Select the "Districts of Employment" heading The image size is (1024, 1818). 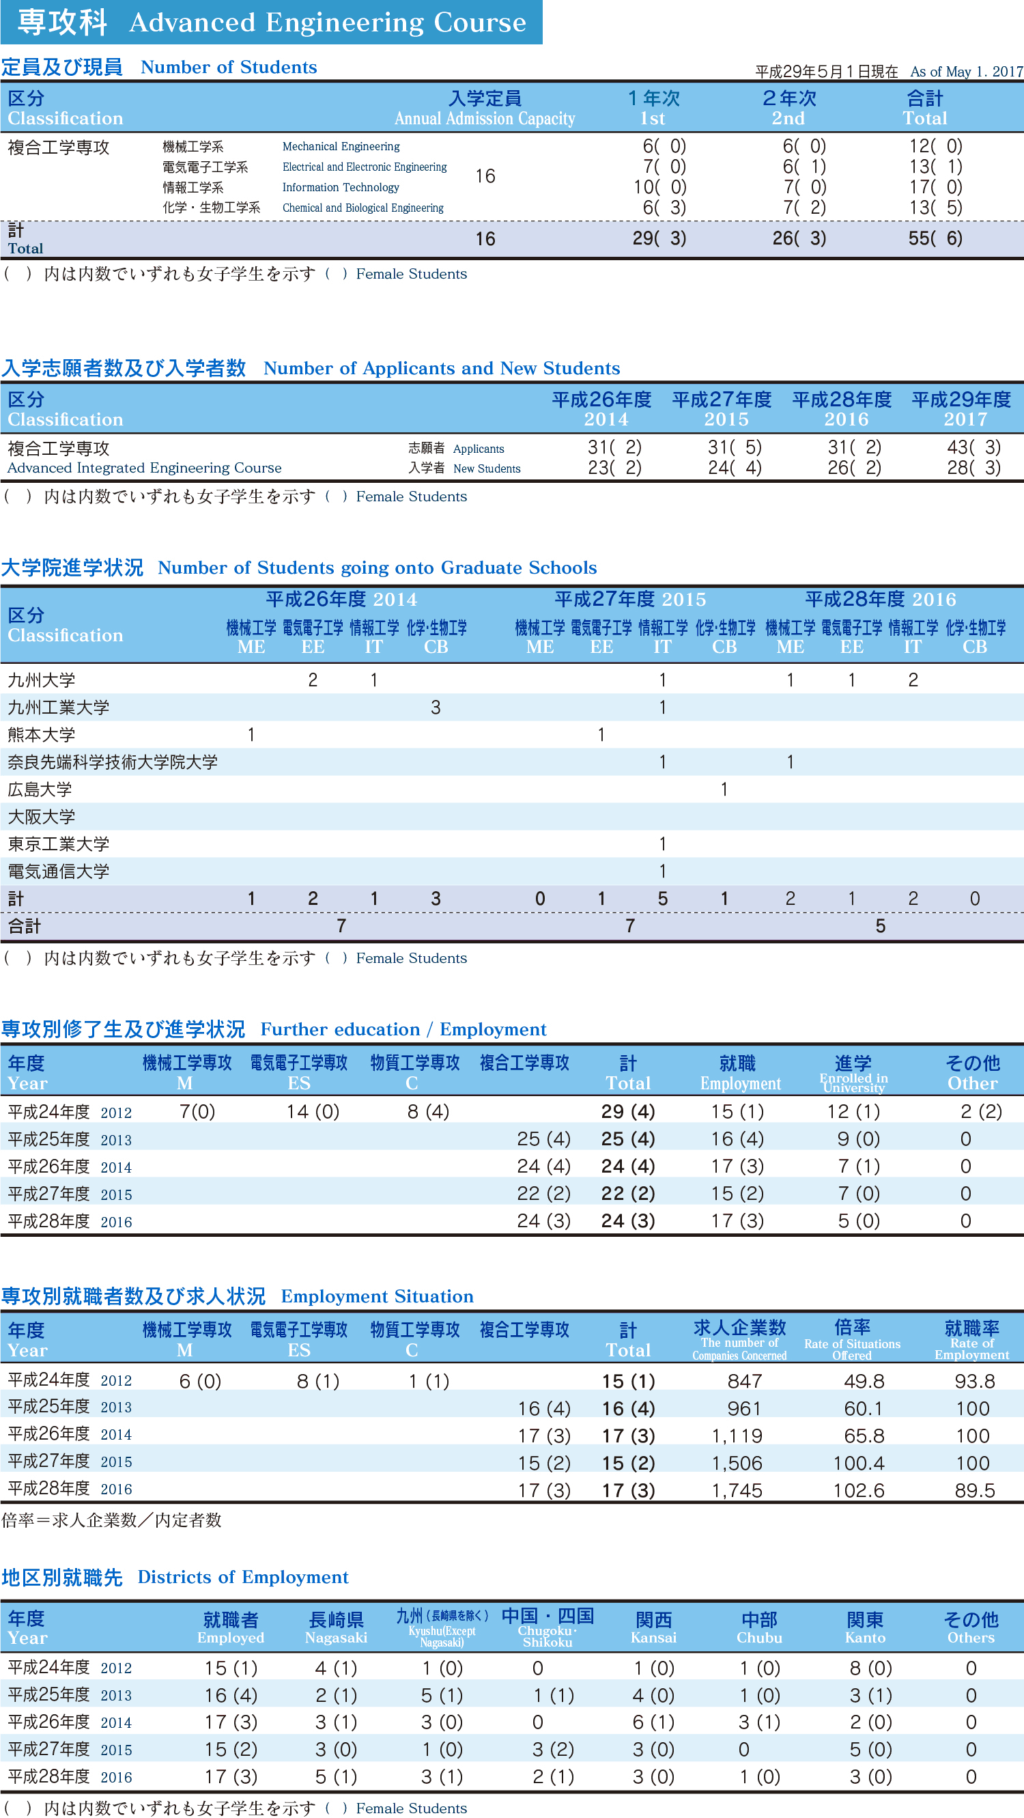click(242, 1578)
